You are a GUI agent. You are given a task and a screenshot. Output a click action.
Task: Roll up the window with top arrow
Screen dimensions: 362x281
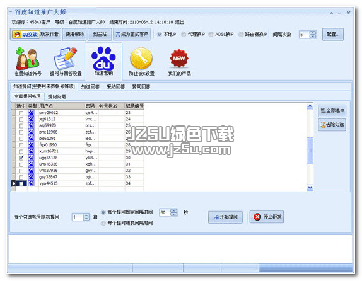click(331, 13)
